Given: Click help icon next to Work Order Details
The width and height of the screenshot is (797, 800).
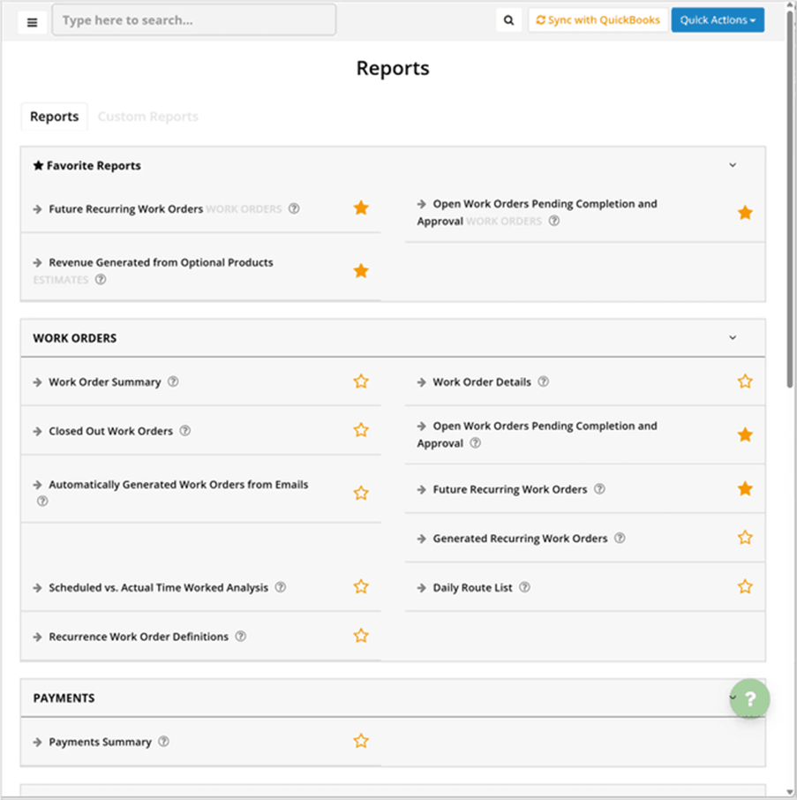Looking at the screenshot, I should [x=543, y=382].
